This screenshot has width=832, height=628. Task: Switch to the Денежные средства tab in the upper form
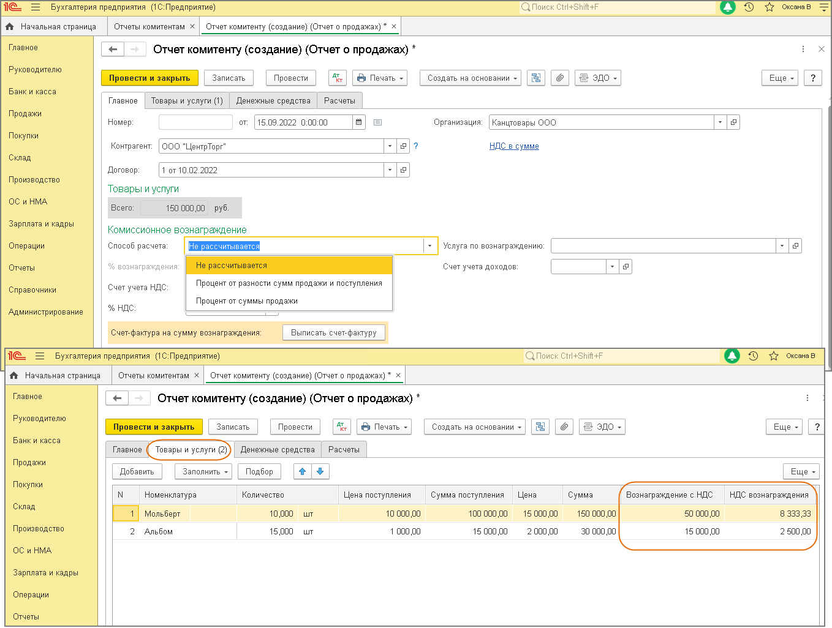point(273,101)
